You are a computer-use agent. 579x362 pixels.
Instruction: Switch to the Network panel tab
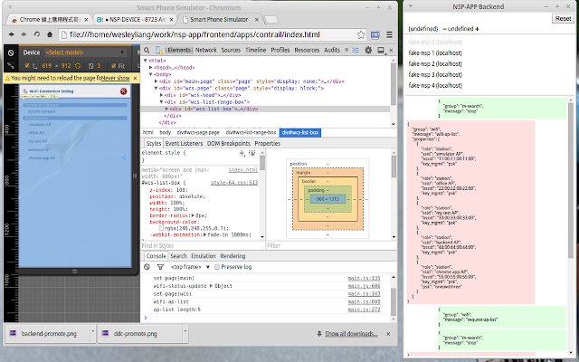[205, 51]
